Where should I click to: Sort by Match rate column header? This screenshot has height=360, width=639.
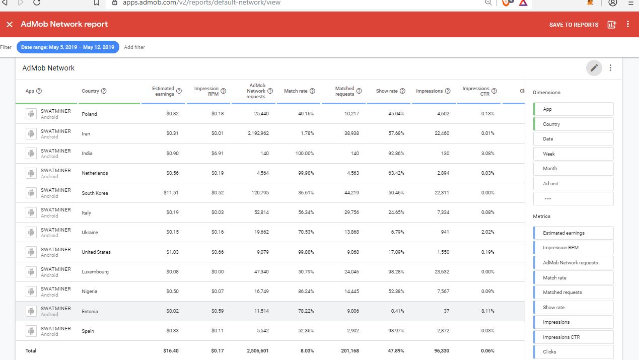point(296,91)
